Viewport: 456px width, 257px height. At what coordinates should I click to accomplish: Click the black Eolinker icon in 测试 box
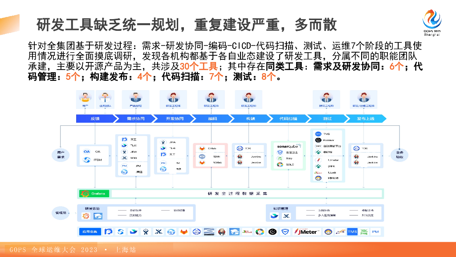318,140
